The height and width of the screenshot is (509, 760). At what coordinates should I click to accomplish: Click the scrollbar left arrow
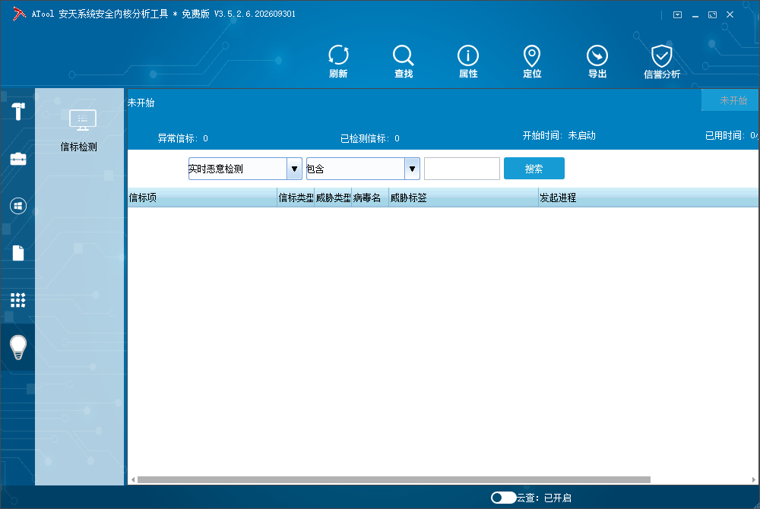pos(133,480)
